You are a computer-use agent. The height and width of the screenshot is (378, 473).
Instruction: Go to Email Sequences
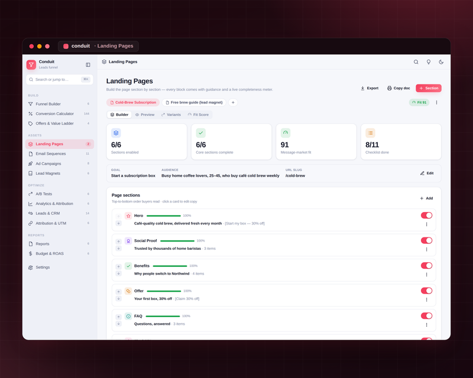tap(60, 154)
